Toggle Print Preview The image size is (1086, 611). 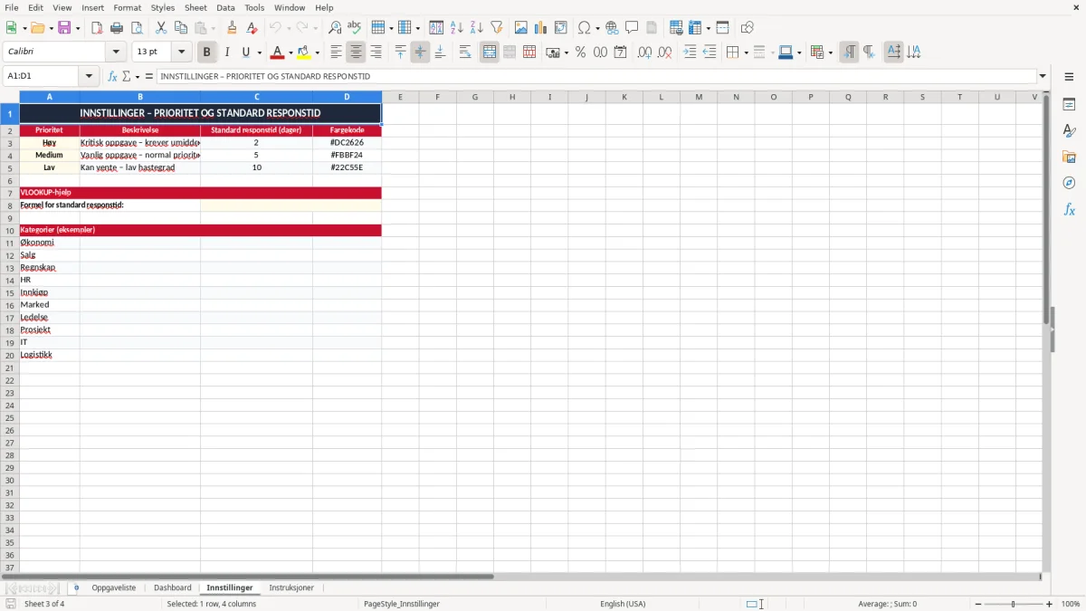137,28
